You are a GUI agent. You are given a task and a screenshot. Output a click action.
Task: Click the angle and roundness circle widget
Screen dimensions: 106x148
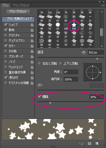pyautogui.click(x=93, y=72)
